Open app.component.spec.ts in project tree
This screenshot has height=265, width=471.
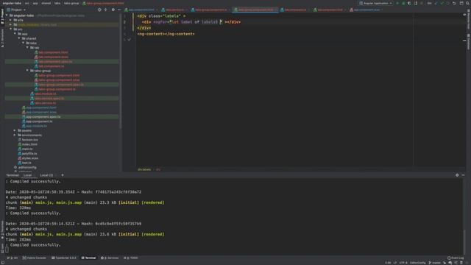[x=43, y=116]
